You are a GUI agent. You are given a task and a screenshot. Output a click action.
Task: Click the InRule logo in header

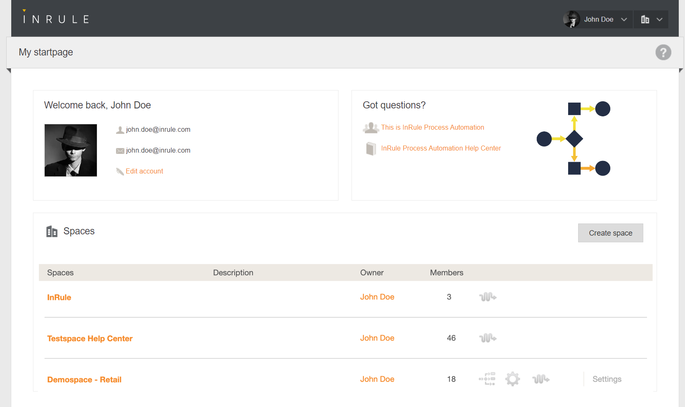pos(56,19)
